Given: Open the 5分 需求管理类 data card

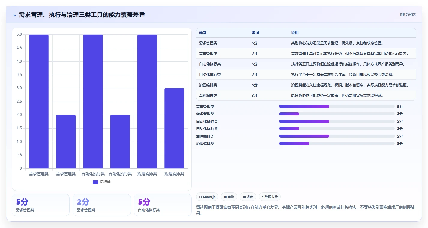Looking at the screenshot, I should (41, 205).
